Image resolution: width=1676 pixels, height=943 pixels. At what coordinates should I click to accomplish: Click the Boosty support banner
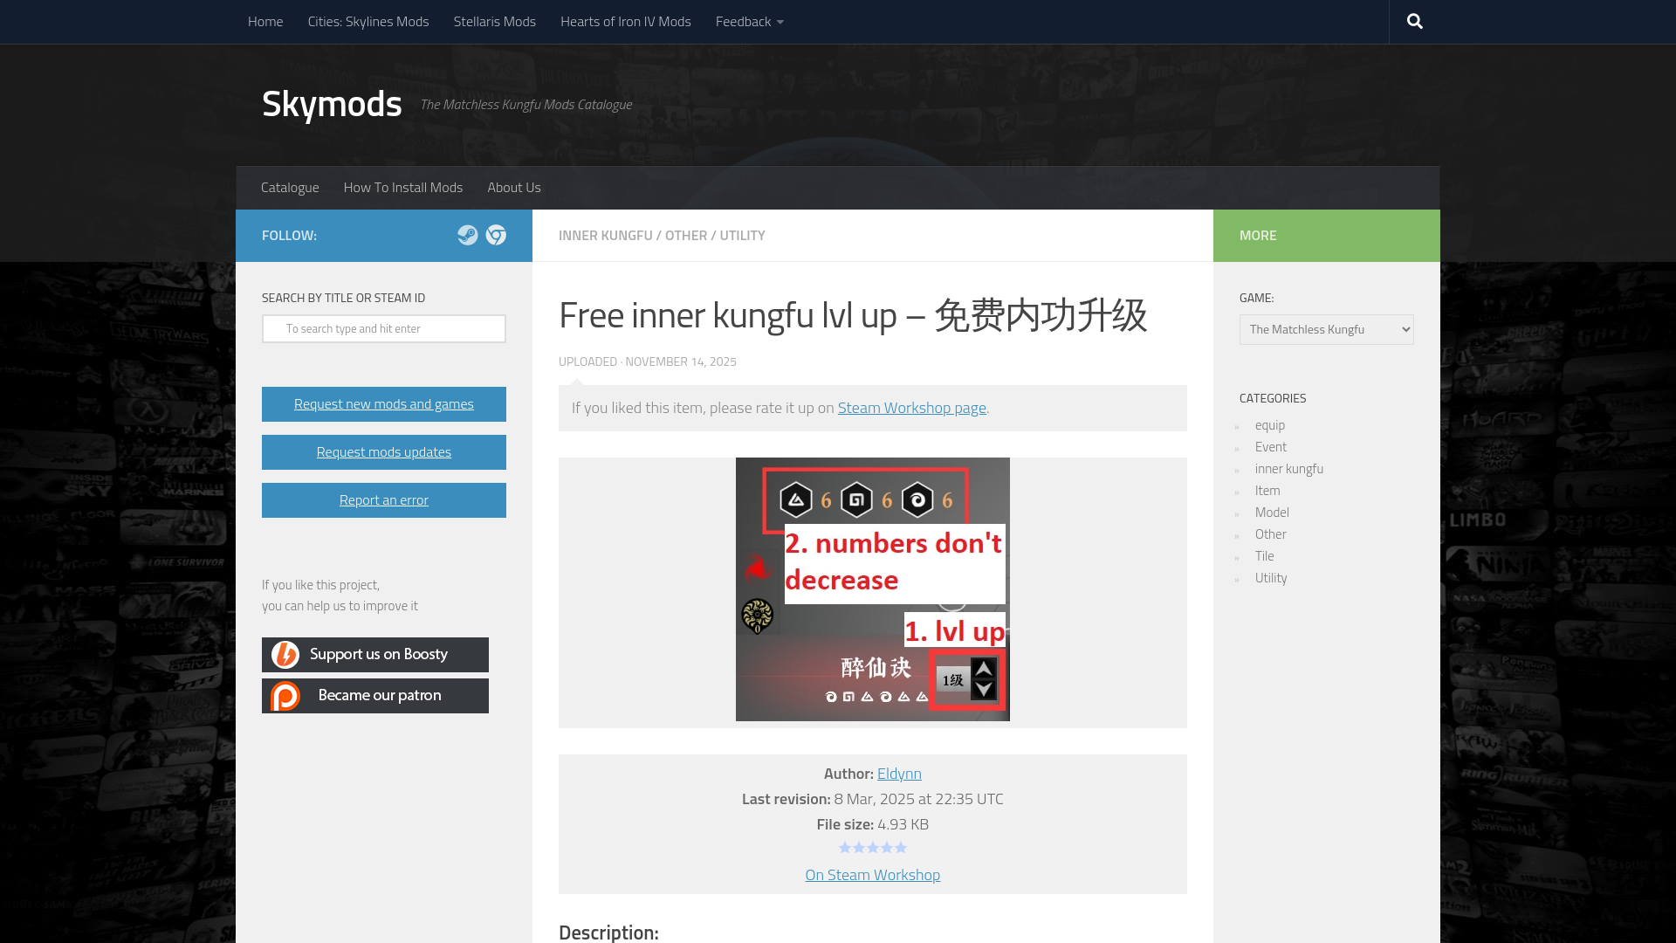375,655
